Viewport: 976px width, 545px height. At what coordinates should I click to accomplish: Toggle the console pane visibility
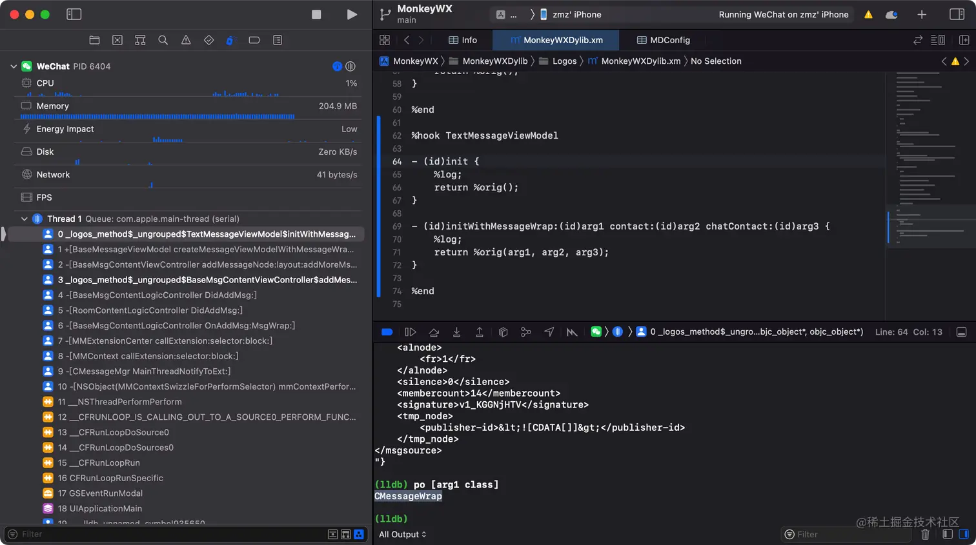point(964,534)
